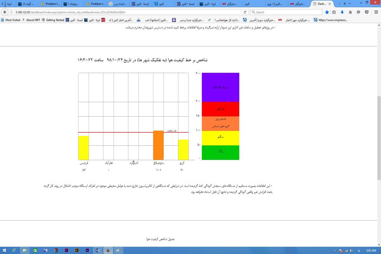
Task: Open the About MRT bookmark
Action: click(x=32, y=20)
